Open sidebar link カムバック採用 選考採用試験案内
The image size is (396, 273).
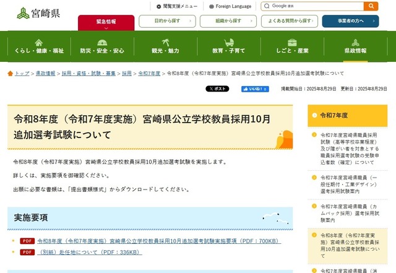[x=350, y=214]
